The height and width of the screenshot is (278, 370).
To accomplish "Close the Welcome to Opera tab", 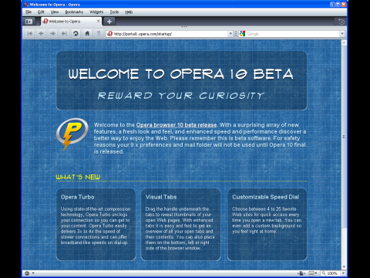I will pos(98,21).
